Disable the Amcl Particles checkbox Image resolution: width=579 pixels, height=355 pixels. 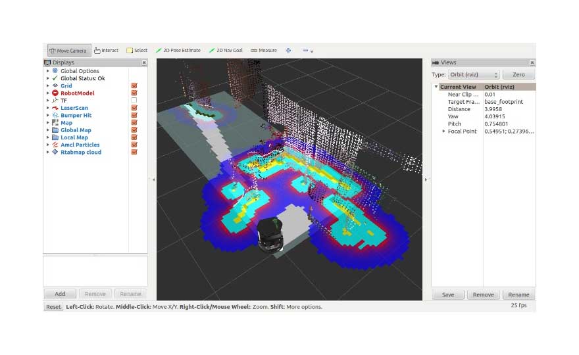134,145
